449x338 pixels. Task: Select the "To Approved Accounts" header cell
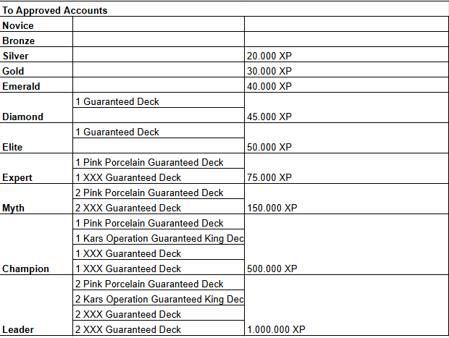55,11
